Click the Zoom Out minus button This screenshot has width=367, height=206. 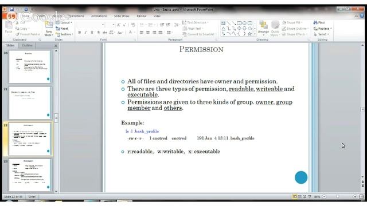tap(325, 197)
